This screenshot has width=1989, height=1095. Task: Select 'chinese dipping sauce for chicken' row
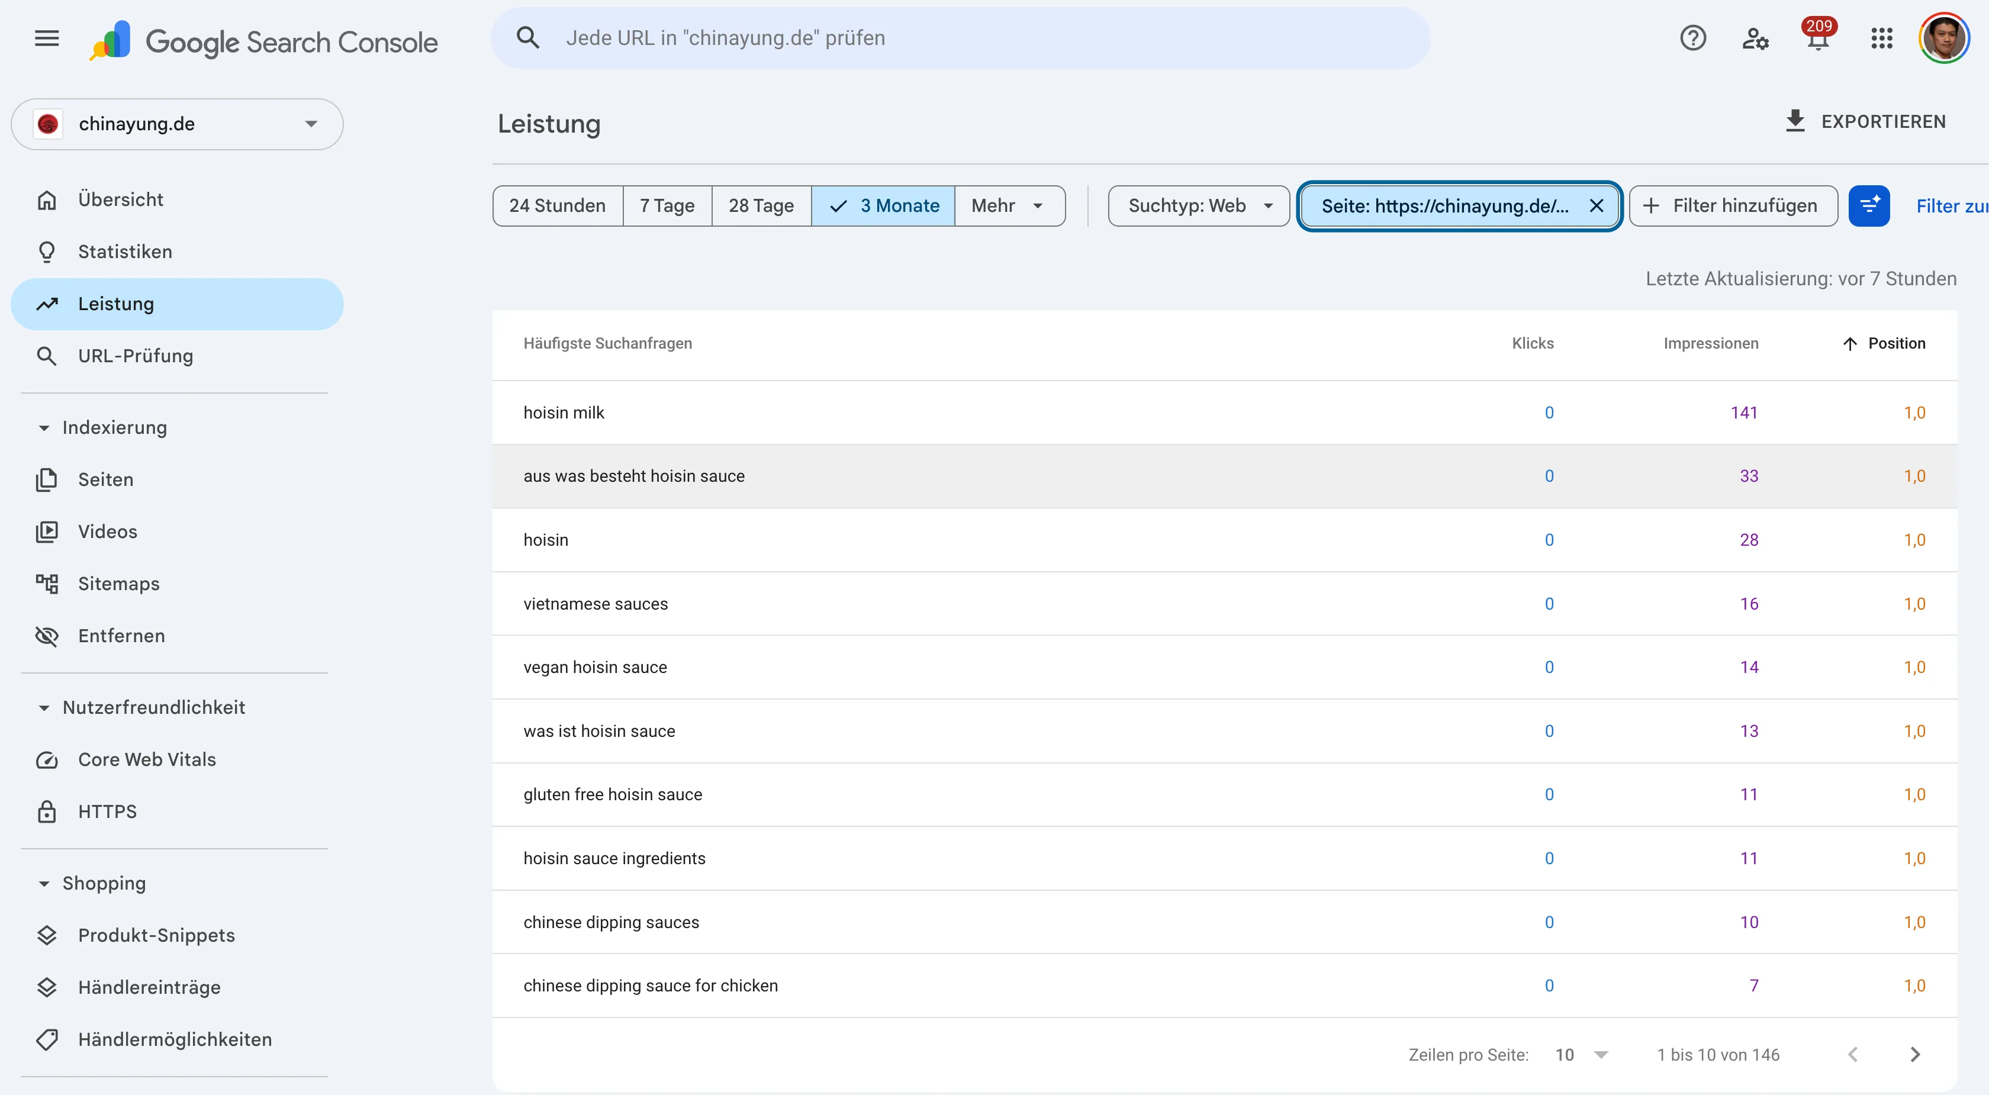1225,986
